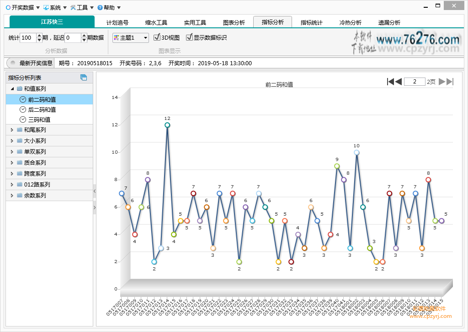Click the 余数系列 folder icon
The image size is (468, 332).
point(20,195)
